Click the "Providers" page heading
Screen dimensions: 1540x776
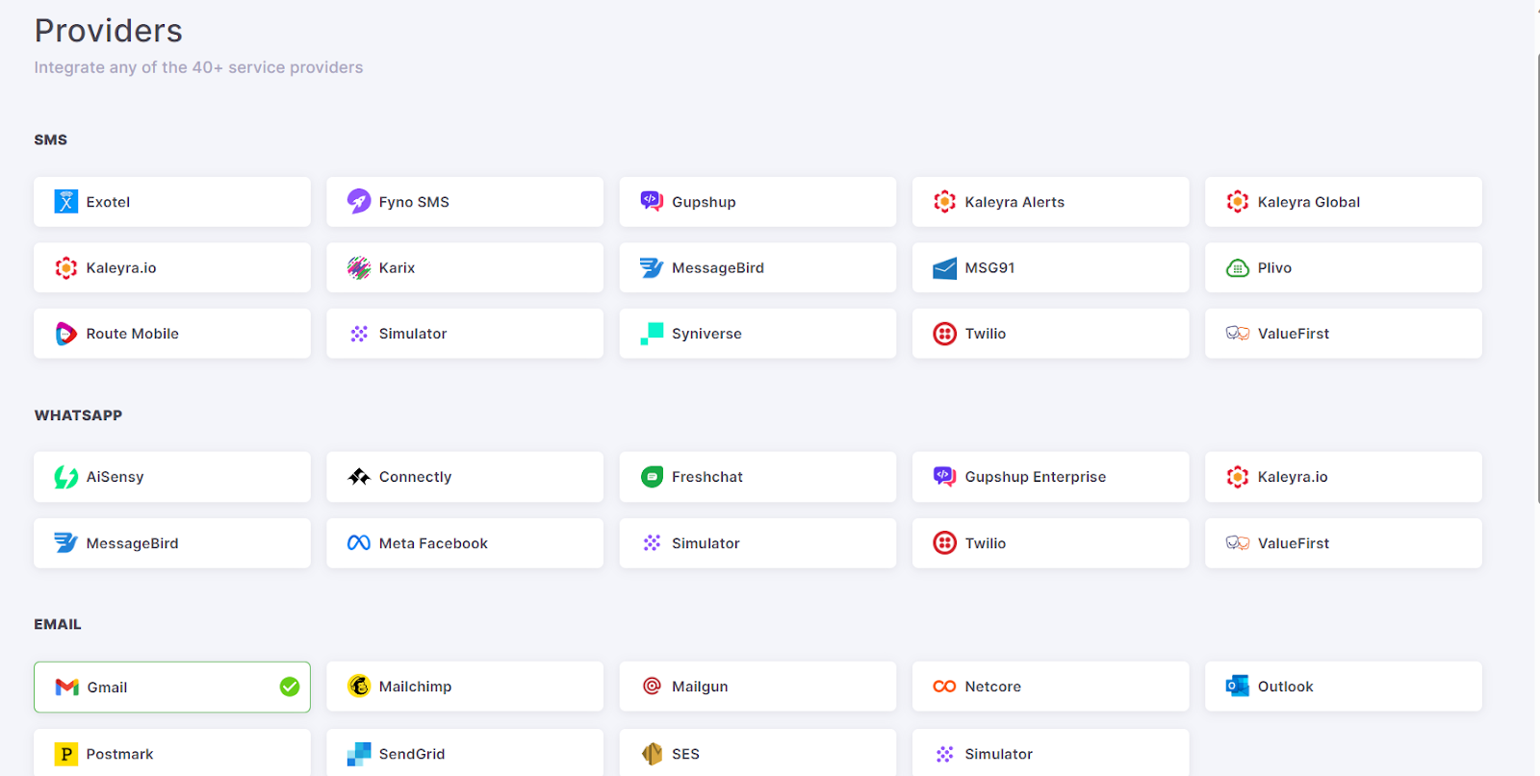pyautogui.click(x=109, y=31)
